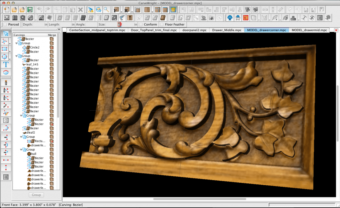Enable the Pierced checkbox
The image size is (340, 208).
(5, 24)
